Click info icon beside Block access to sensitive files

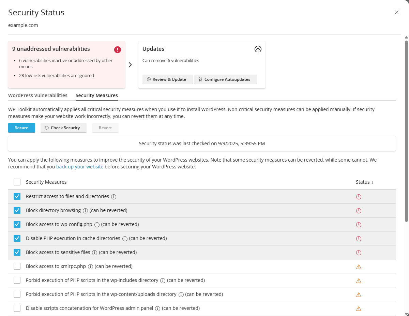tap(95, 253)
